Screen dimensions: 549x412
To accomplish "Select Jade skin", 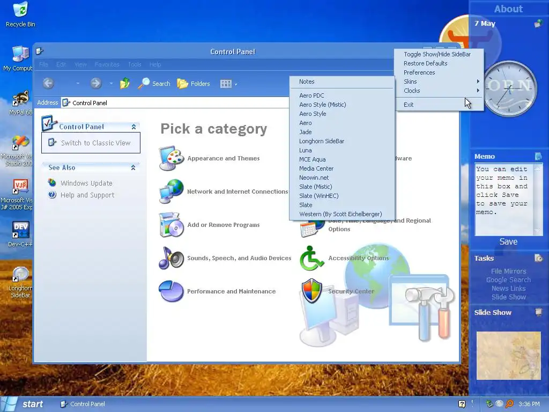I will pyautogui.click(x=342, y=132).
